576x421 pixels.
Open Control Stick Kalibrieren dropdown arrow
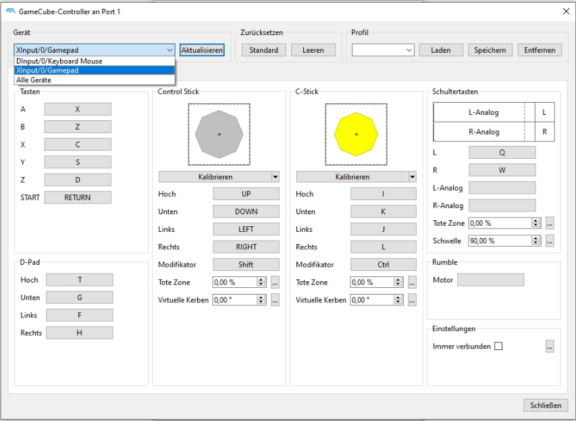click(276, 177)
